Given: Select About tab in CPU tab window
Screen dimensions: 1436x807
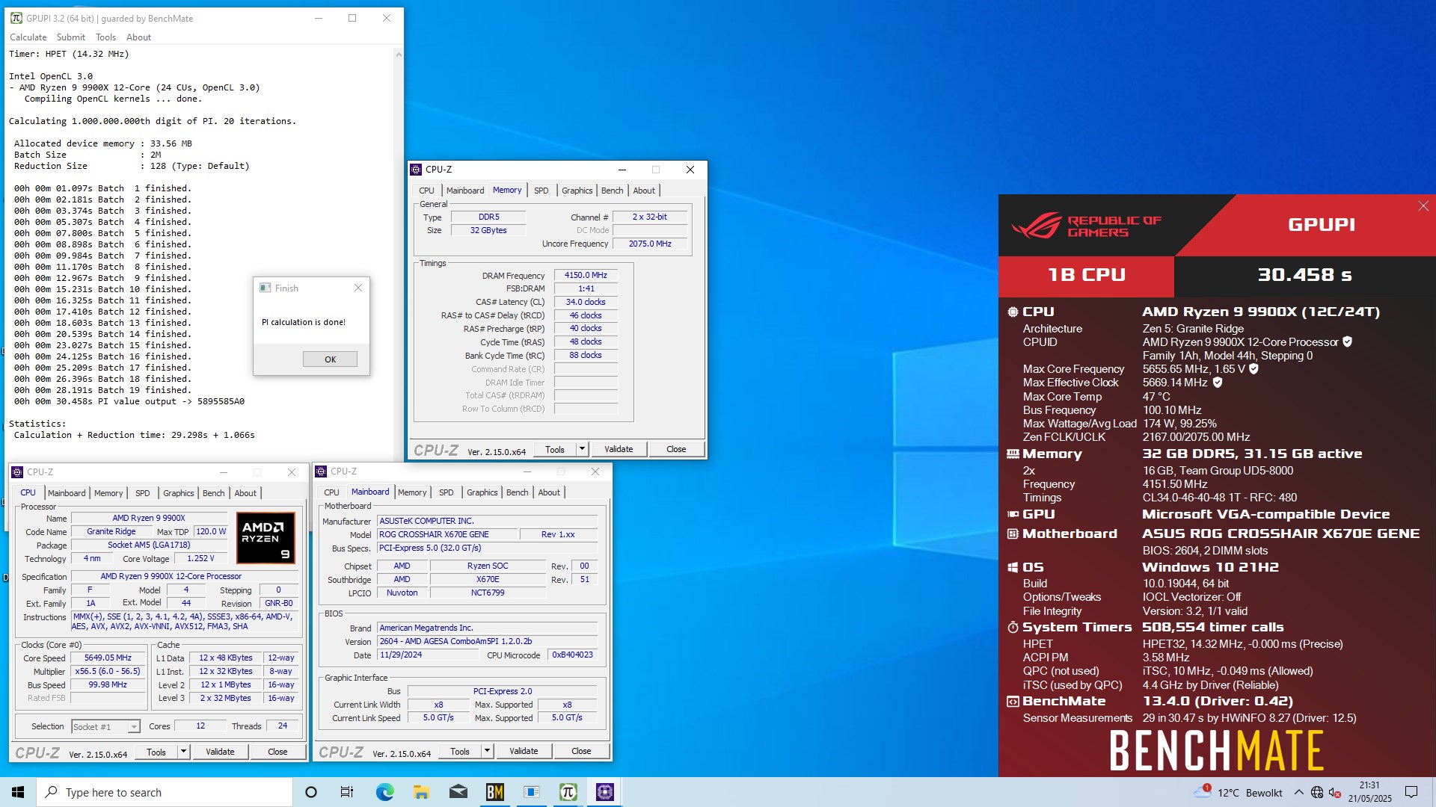Looking at the screenshot, I should [x=245, y=493].
